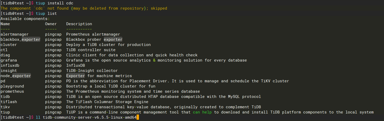Click the 'Name' column header

(x=5, y=24)
